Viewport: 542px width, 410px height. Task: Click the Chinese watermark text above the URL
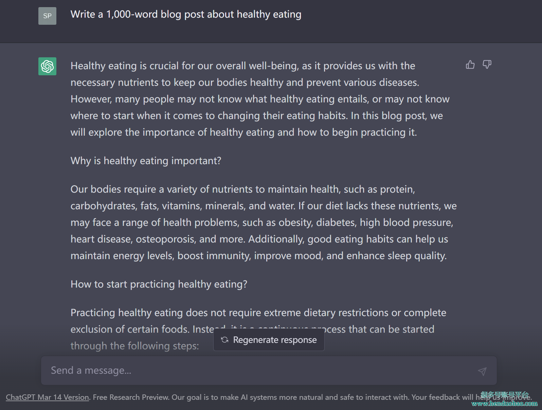505,395
